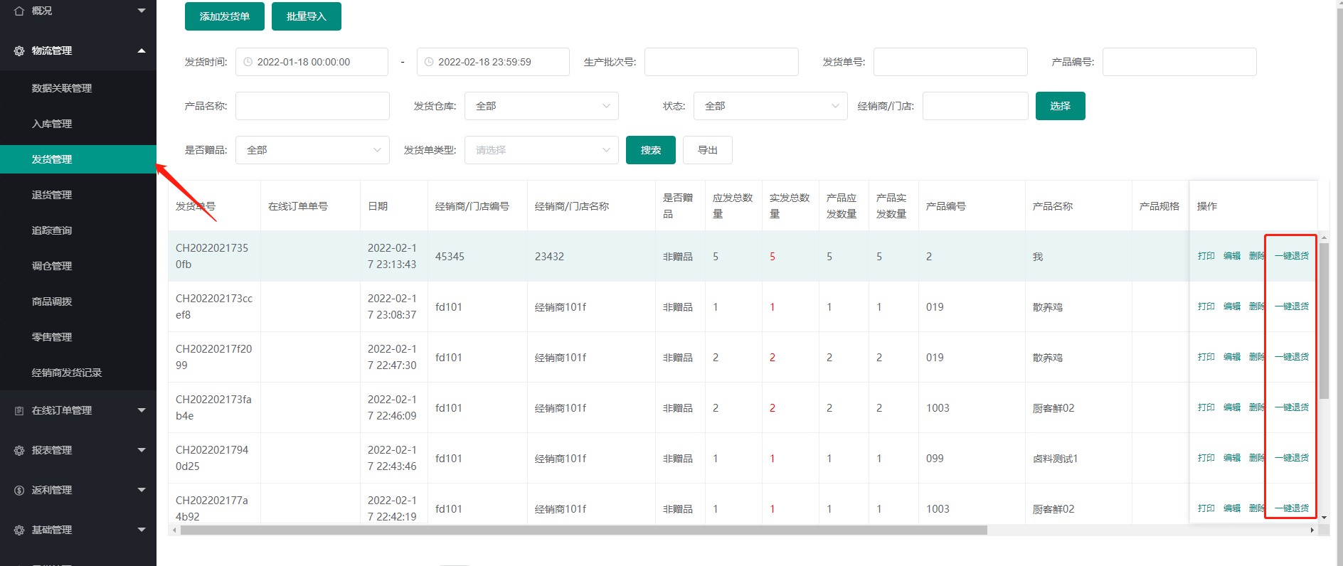Open 商品调拨 menu item

pos(78,301)
